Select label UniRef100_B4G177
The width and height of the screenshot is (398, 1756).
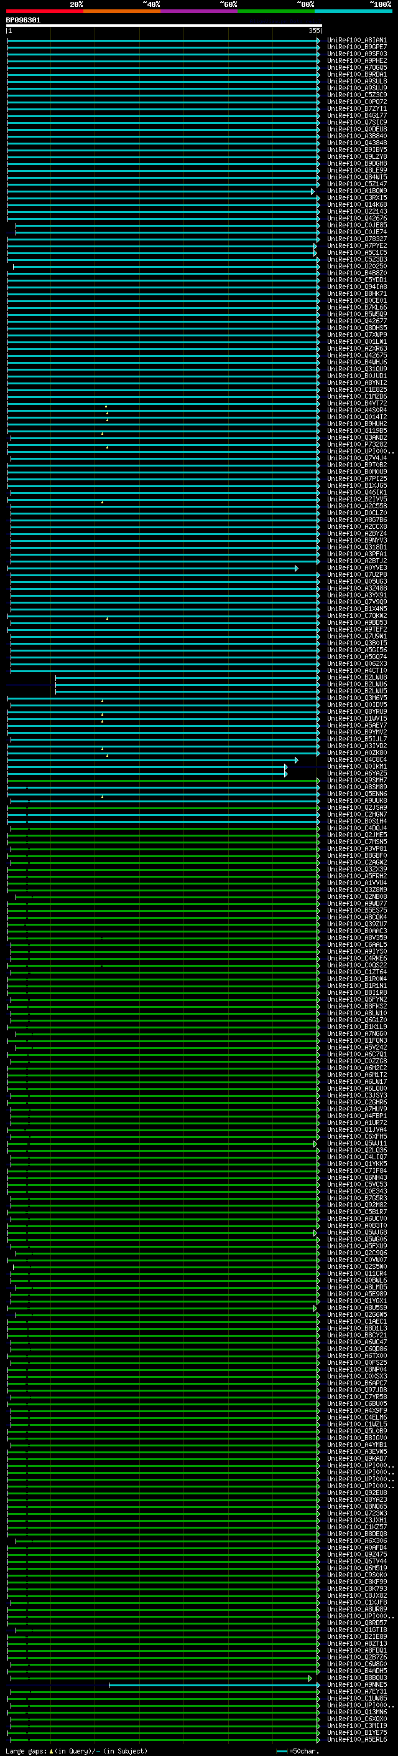coord(356,115)
